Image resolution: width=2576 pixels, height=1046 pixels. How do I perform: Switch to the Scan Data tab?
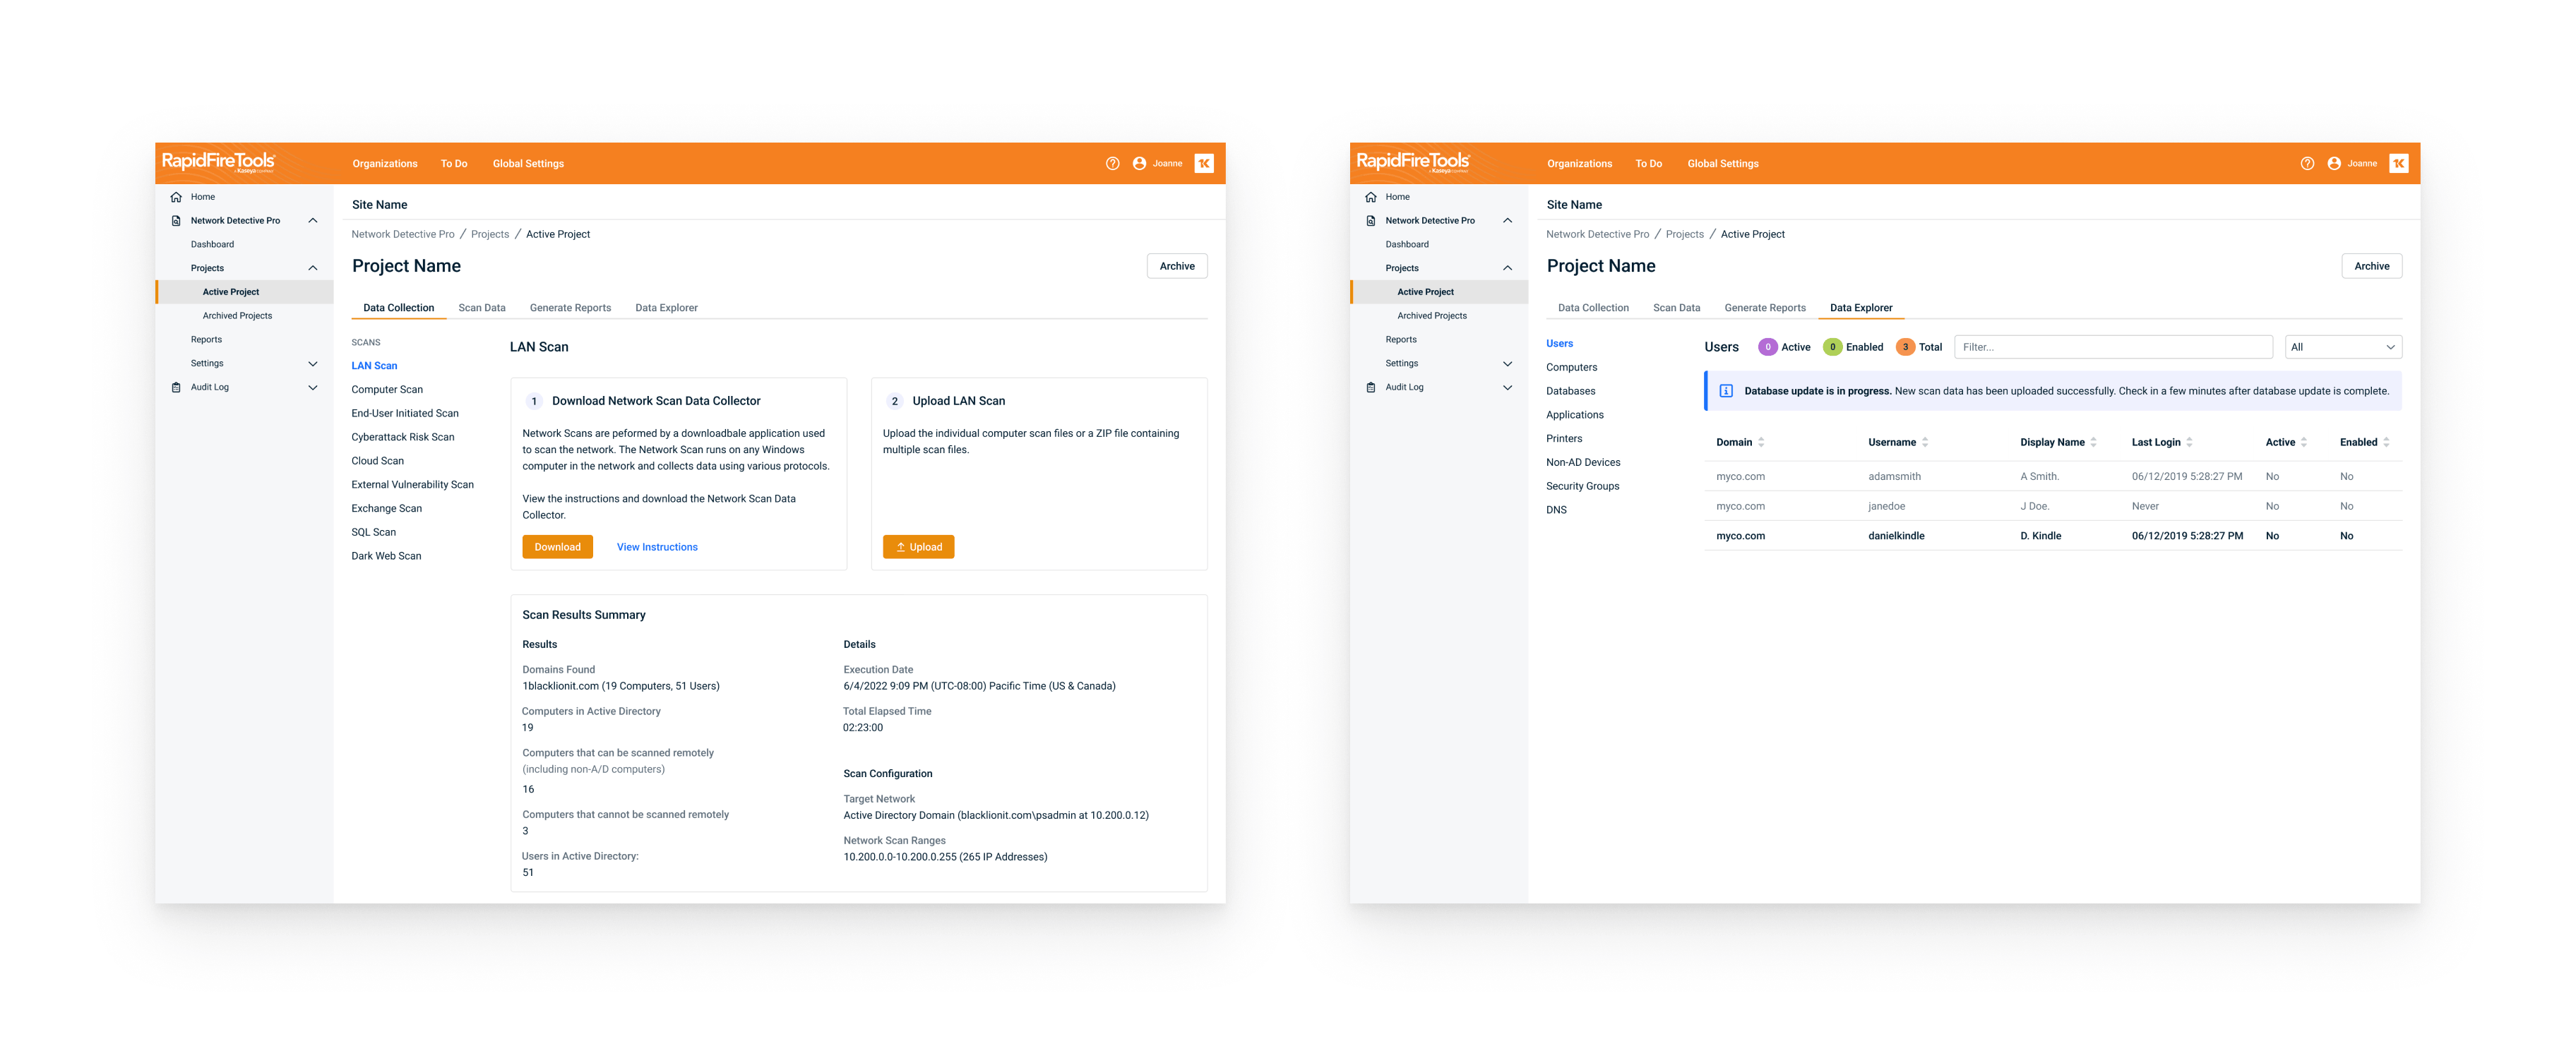481,308
